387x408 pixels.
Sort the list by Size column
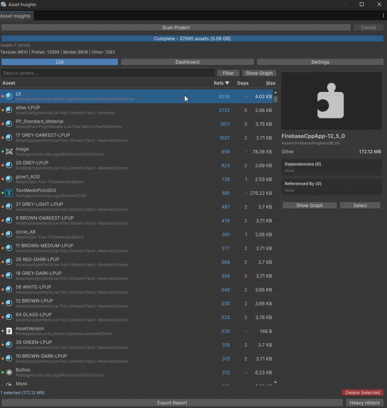coord(271,83)
